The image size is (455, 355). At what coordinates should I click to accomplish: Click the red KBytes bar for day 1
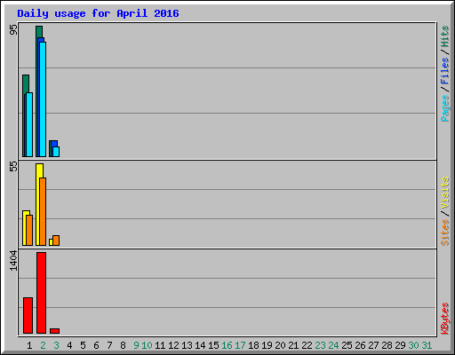[28, 315]
